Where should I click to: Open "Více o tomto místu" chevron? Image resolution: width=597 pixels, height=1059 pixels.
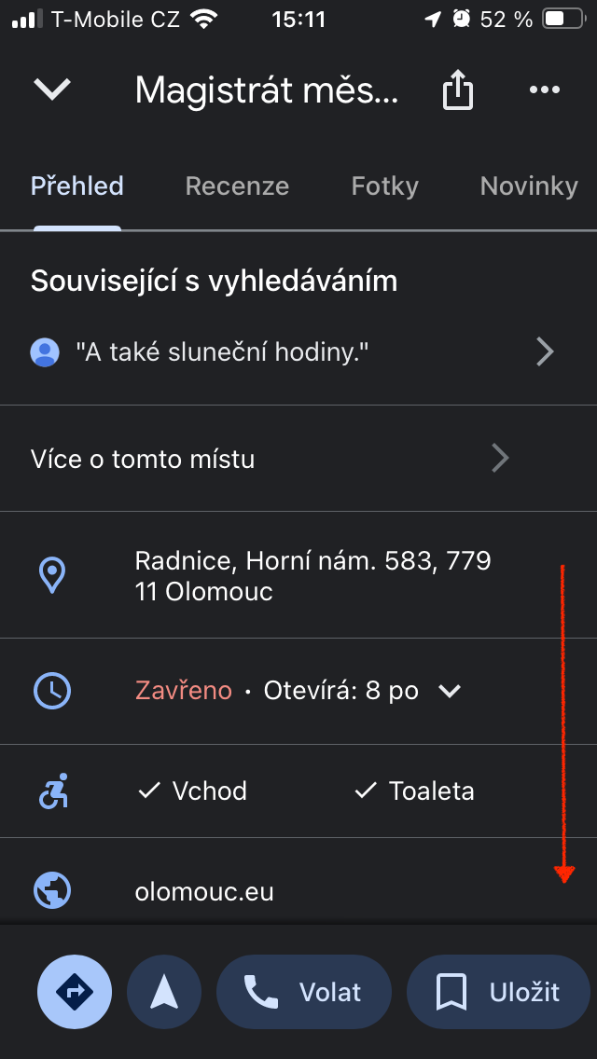coord(501,459)
